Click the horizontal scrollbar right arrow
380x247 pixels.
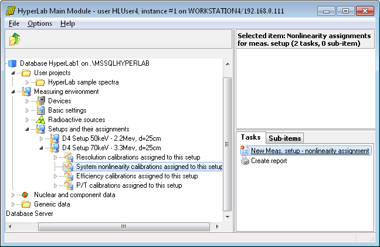[x=218, y=226]
